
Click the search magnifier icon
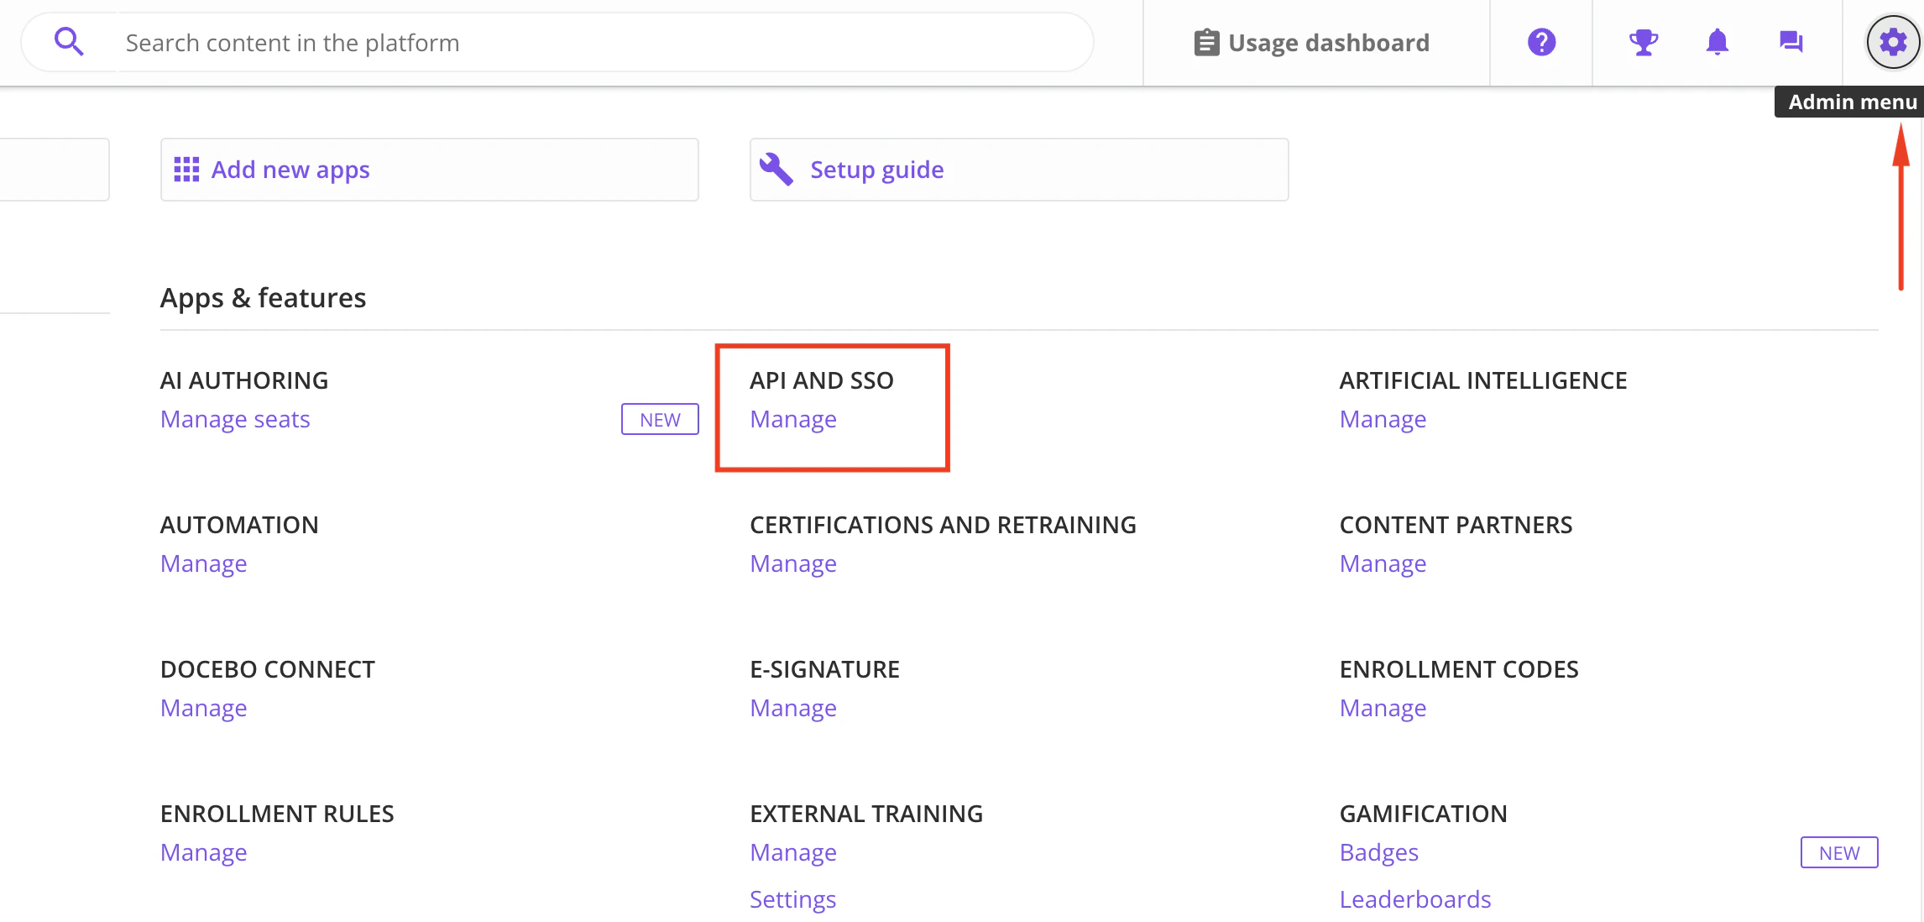(69, 41)
